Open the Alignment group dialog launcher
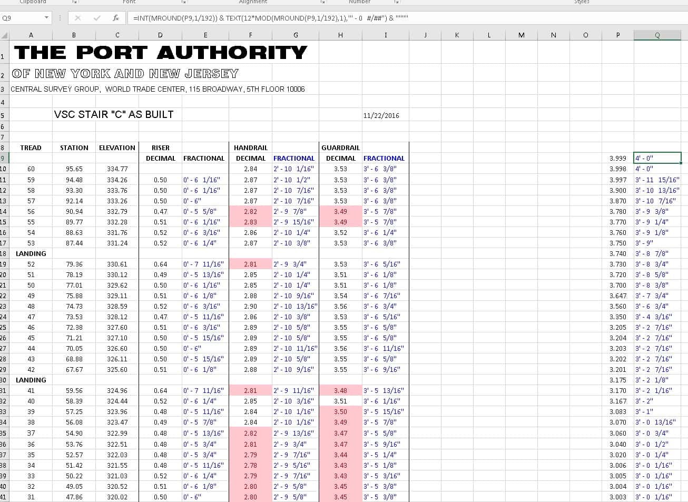 click(x=323, y=2)
